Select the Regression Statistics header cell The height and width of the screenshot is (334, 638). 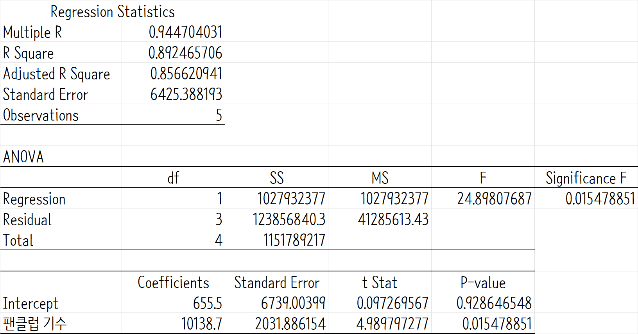[x=113, y=11]
